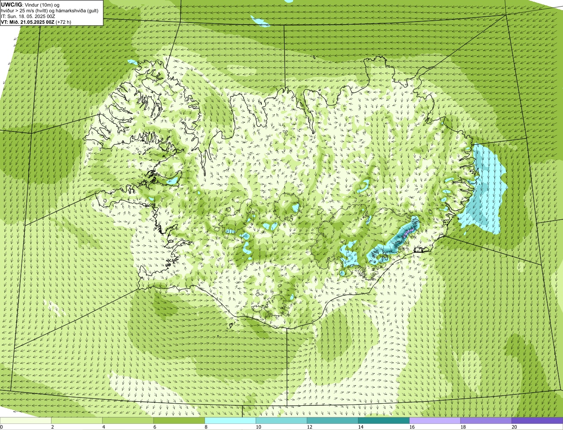Click the 'IT: Sun. 18. 05. 2025 00Z' line

(28, 16)
